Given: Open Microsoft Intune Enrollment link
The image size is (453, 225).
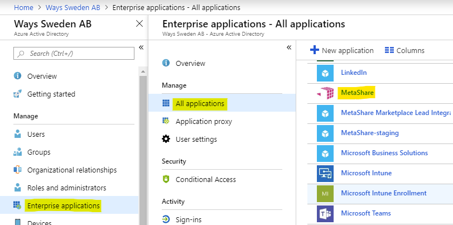Looking at the screenshot, I should click(384, 193).
